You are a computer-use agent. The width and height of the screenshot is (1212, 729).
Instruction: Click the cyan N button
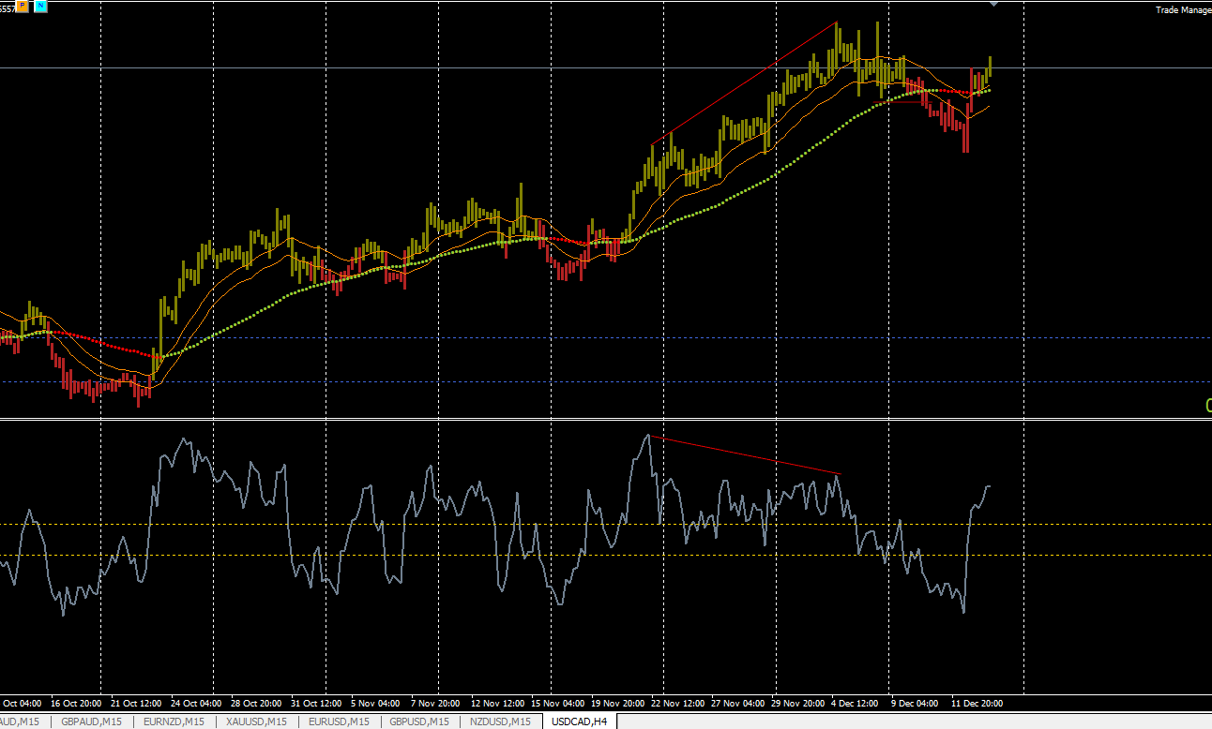pyautogui.click(x=41, y=6)
